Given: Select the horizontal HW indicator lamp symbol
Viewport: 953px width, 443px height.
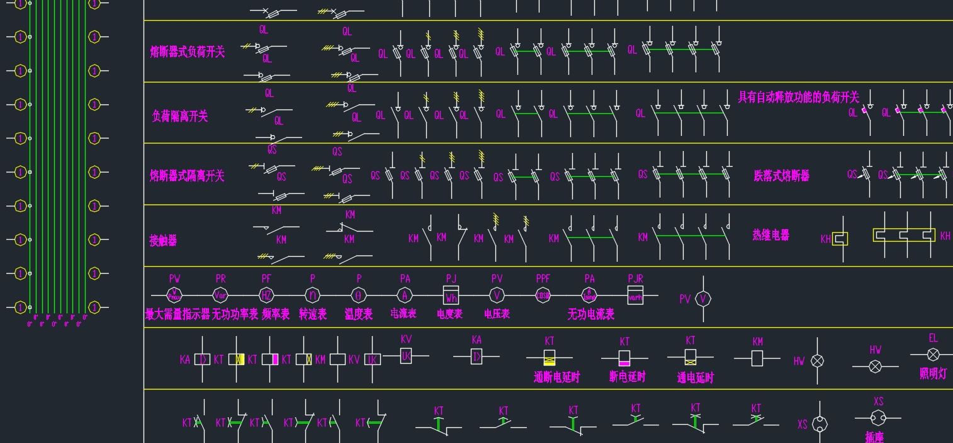Looking at the screenshot, I should pyautogui.click(x=875, y=366).
